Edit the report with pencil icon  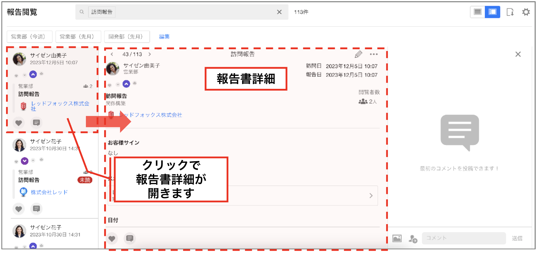tap(358, 54)
